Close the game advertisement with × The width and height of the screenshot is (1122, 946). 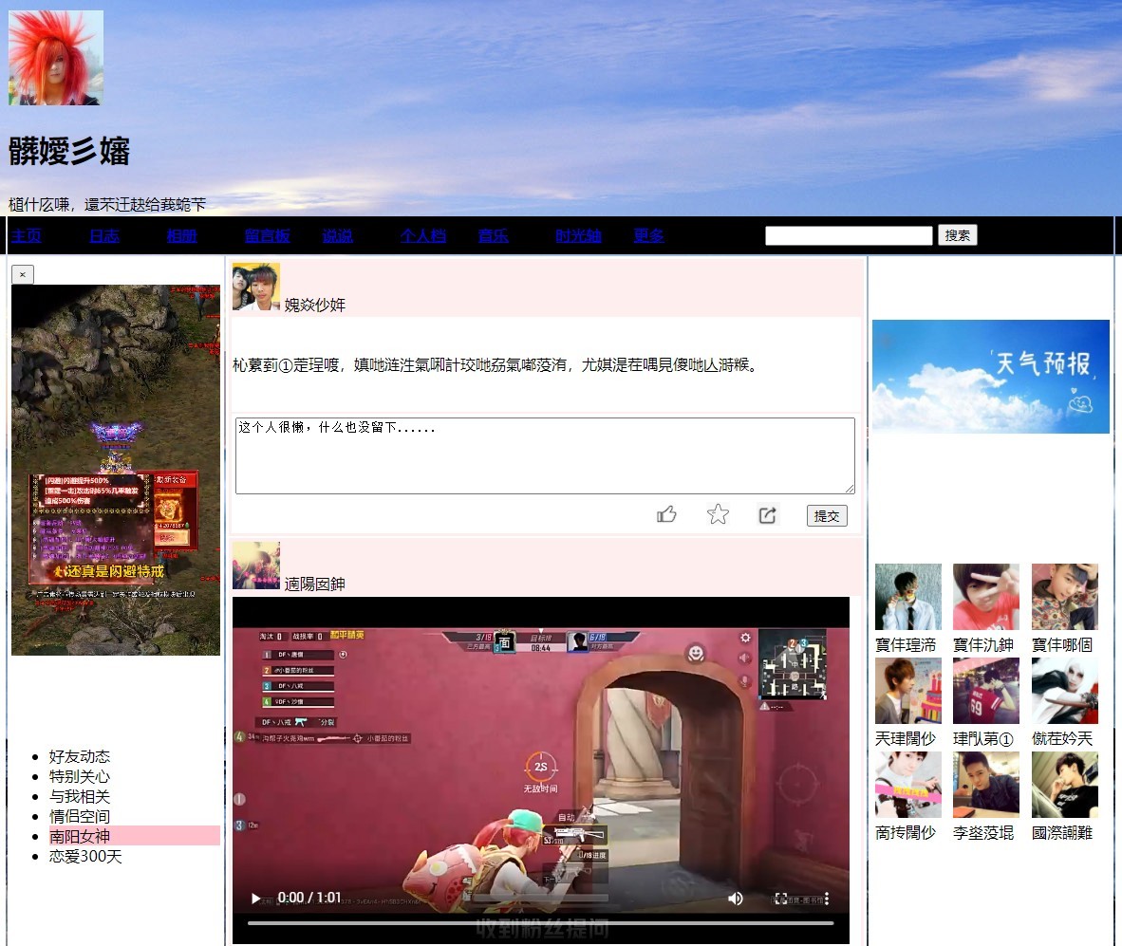tap(23, 274)
